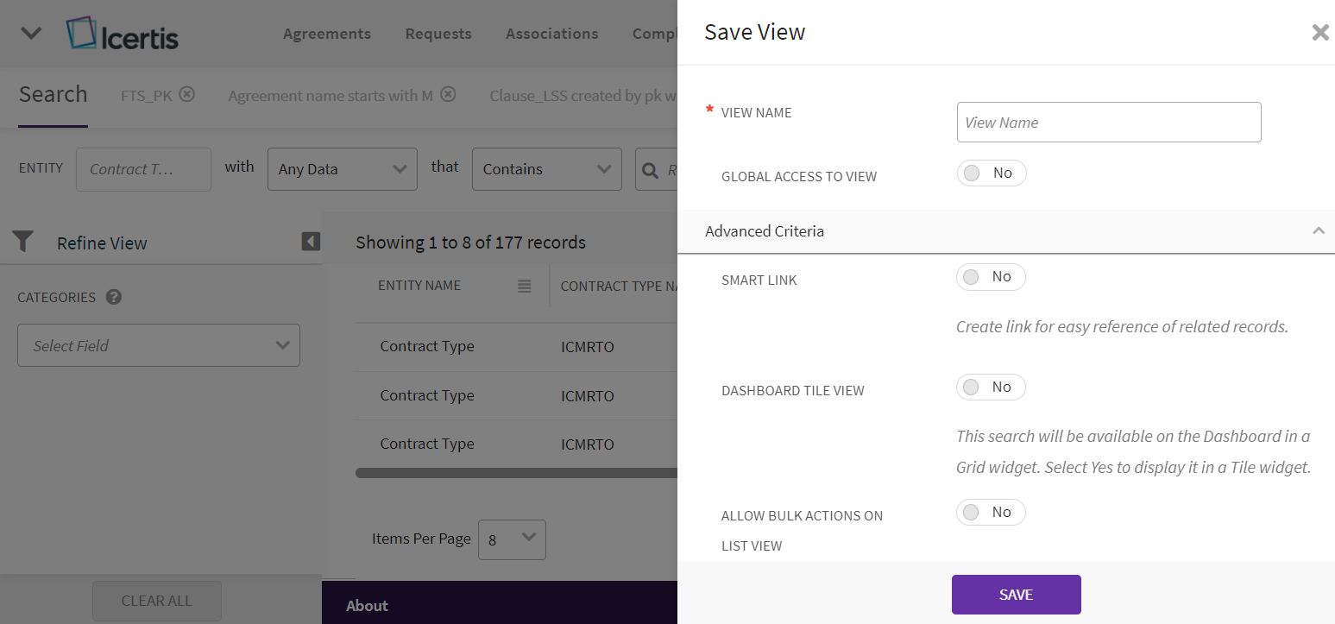The height and width of the screenshot is (624, 1335).
Task: Toggle Global Access to View switch
Action: 991,173
